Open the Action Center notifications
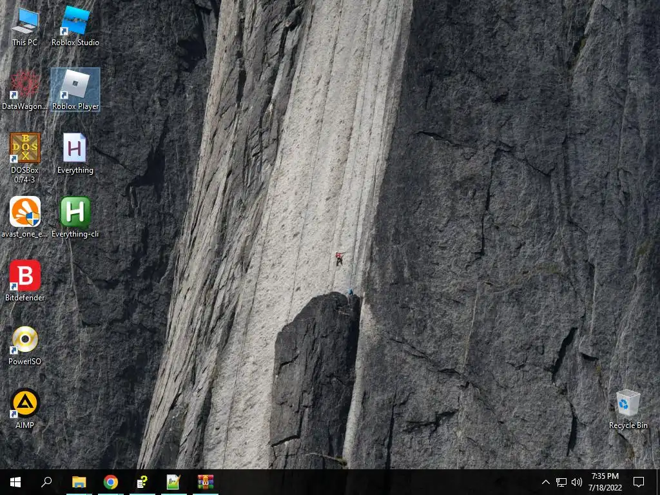The image size is (660, 495). [639, 482]
